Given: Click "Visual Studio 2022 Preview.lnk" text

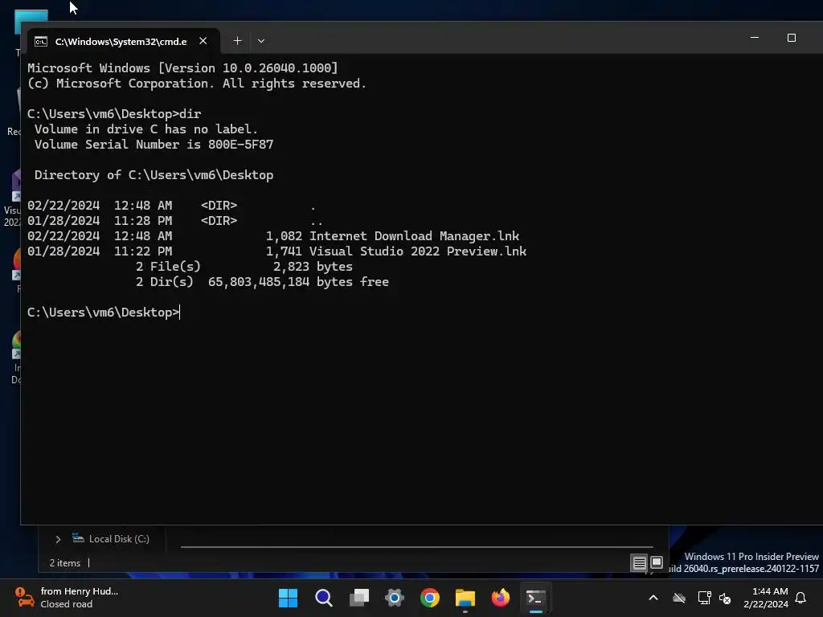Looking at the screenshot, I should coord(418,251).
